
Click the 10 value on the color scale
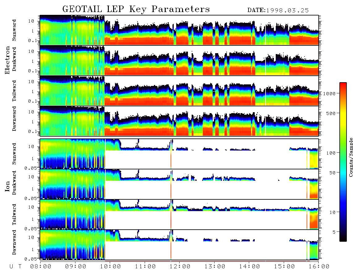click(332, 212)
